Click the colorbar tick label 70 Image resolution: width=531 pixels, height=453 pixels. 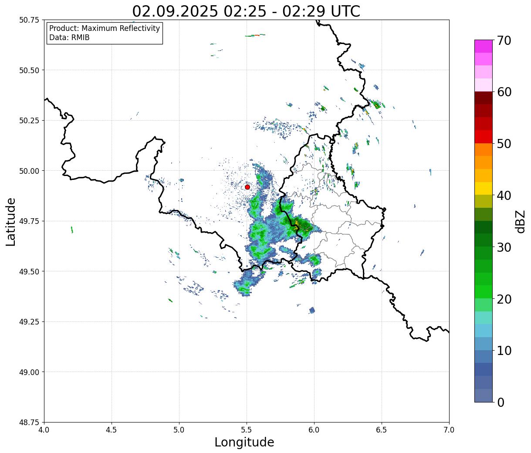click(x=504, y=41)
